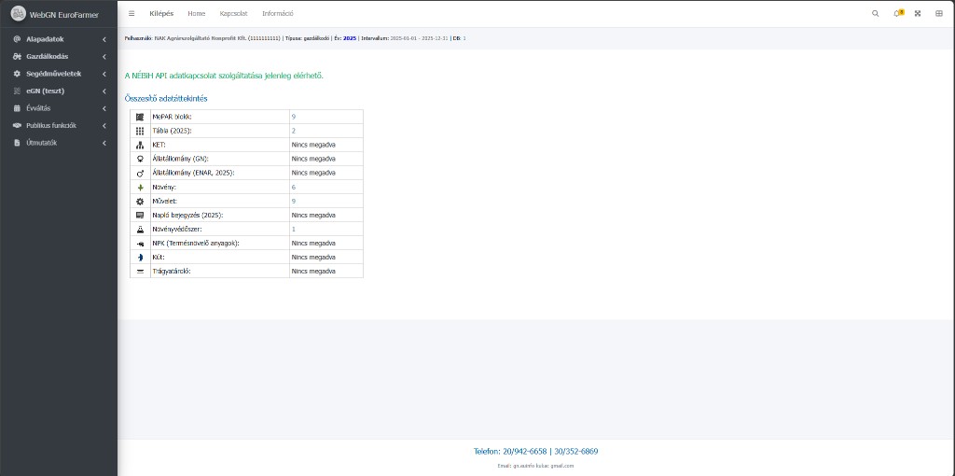Viewport: 955px width, 476px height.
Task: Click 'Nincs megadva' in the Kút row
Action: 313,258
